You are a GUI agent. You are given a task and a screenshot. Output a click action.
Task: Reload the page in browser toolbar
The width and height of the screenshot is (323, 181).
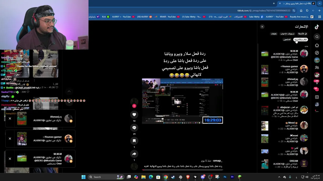307,11
